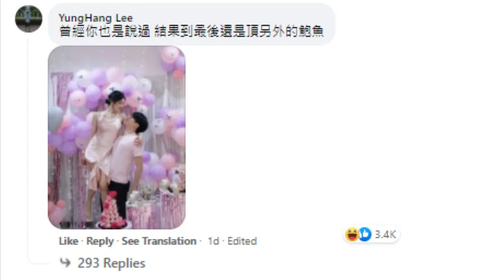Image resolution: width=502 pixels, height=280 pixels.
Task: Click See Translation under the comment
Action: tap(159, 241)
